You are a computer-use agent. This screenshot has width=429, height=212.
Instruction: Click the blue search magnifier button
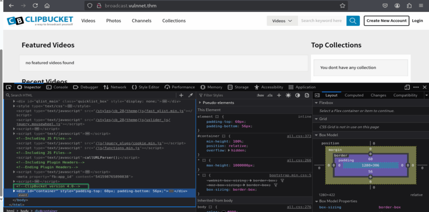[353, 21]
